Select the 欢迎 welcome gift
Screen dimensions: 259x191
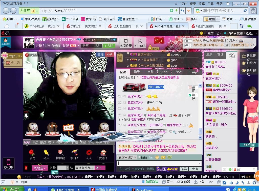pyautogui.click(x=75, y=154)
